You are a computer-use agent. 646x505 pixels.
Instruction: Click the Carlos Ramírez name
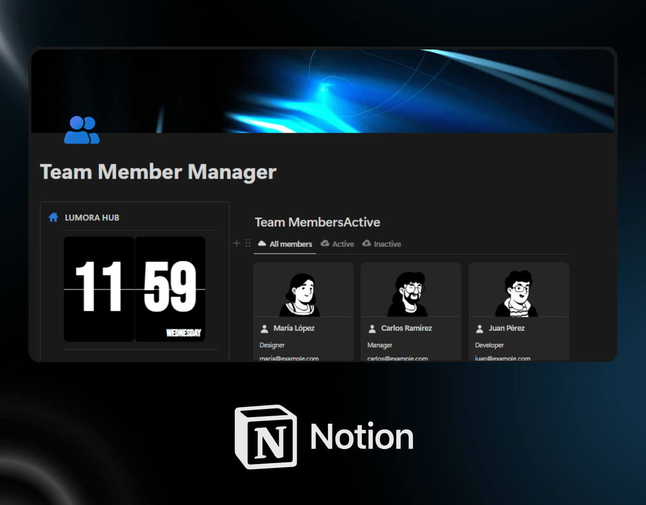click(406, 328)
